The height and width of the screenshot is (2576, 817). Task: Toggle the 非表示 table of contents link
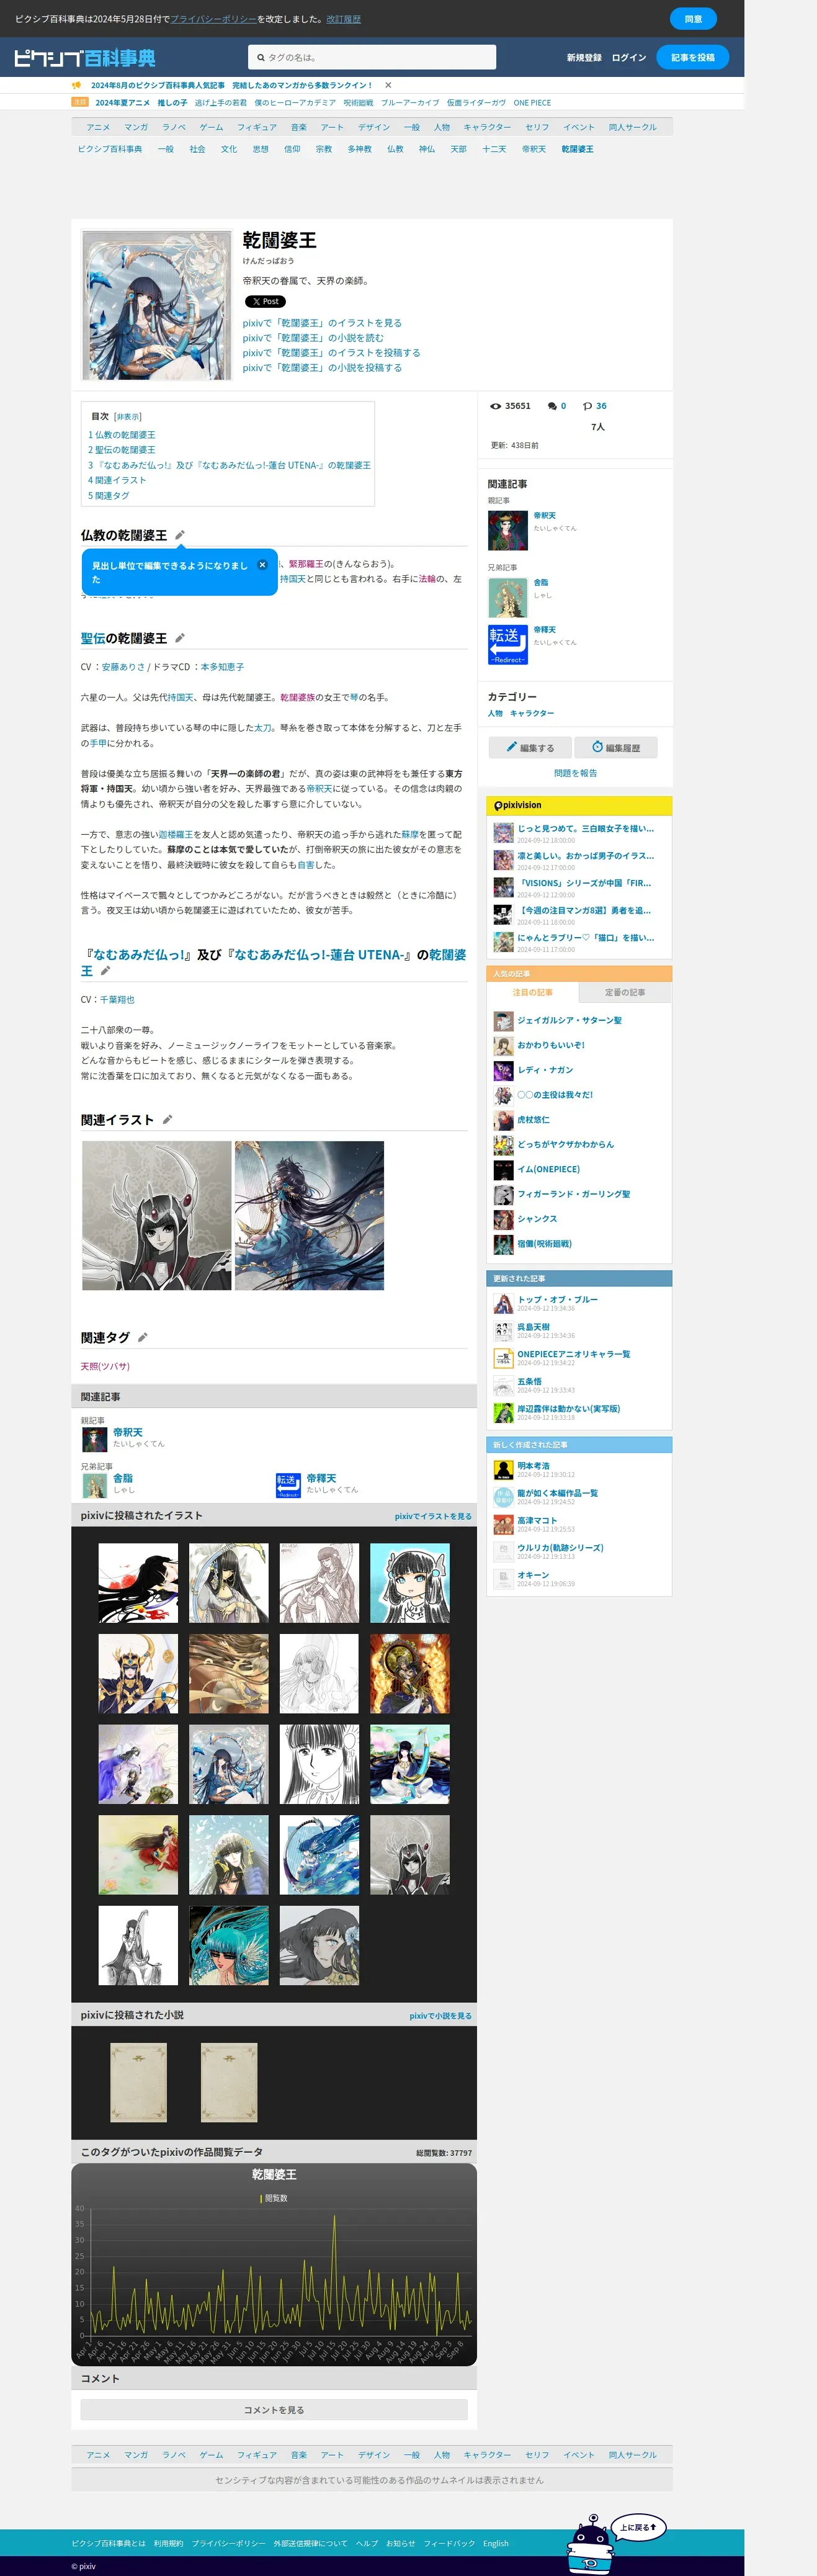pyautogui.click(x=128, y=417)
